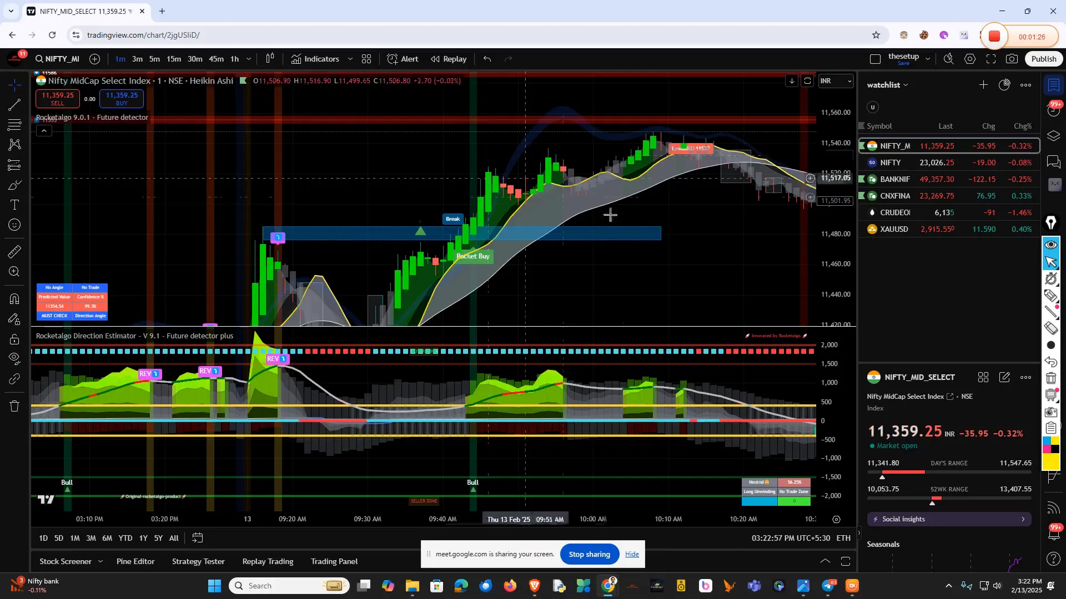The image size is (1066, 599).
Task: Remove all drawings with the trash icon
Action: pyautogui.click(x=14, y=406)
